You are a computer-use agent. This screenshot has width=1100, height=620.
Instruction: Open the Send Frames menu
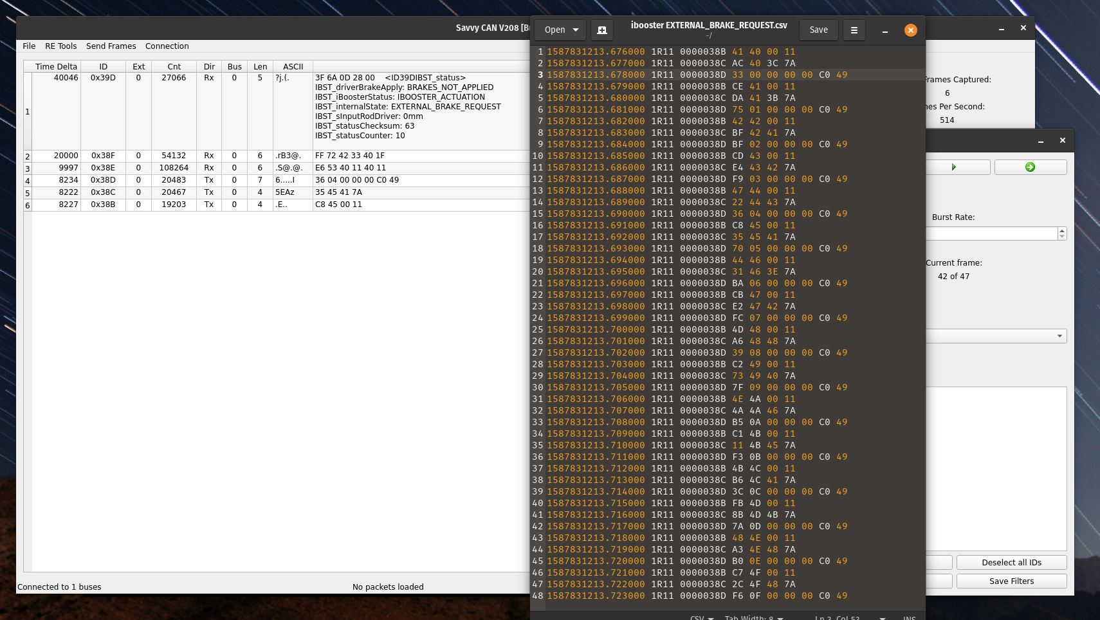point(111,46)
